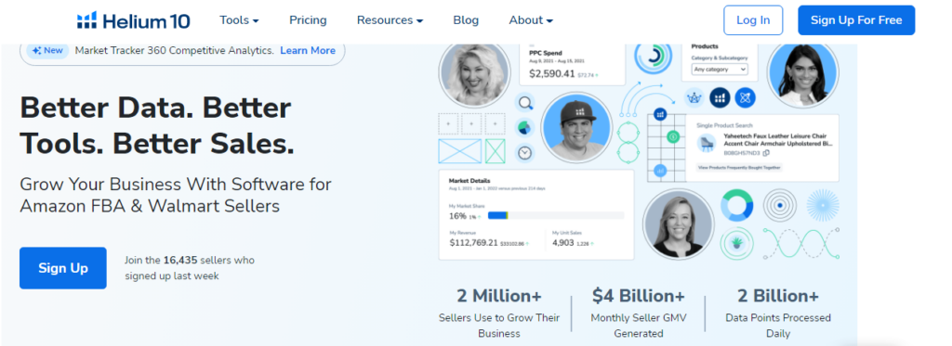
Task: Click the My Market Share progress bar
Action: [x=556, y=215]
